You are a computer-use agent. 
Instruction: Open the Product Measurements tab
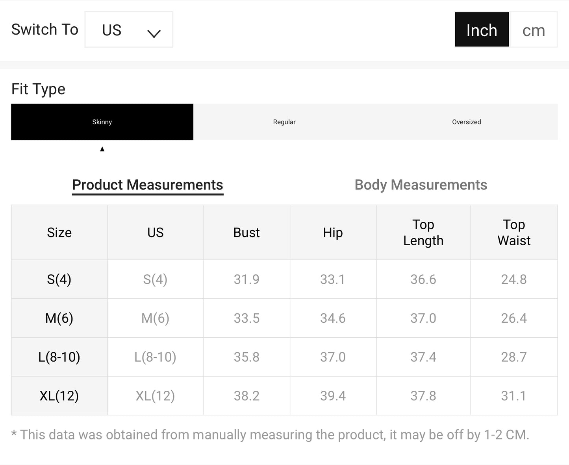pyautogui.click(x=148, y=185)
